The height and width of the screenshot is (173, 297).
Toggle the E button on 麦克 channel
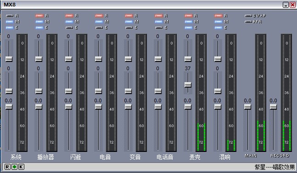tap(189, 28)
